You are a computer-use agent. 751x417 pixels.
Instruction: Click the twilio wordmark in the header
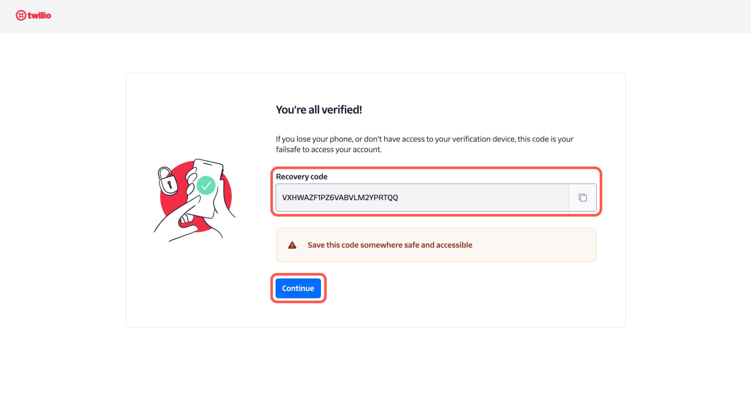point(39,15)
